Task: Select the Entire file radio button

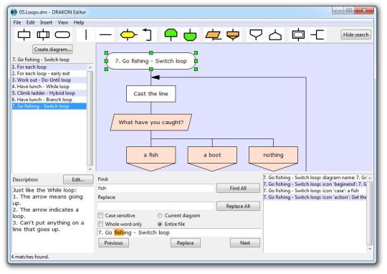Action: tap(160, 224)
